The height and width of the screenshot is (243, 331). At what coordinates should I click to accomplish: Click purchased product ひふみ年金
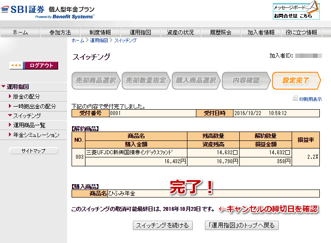122,194
